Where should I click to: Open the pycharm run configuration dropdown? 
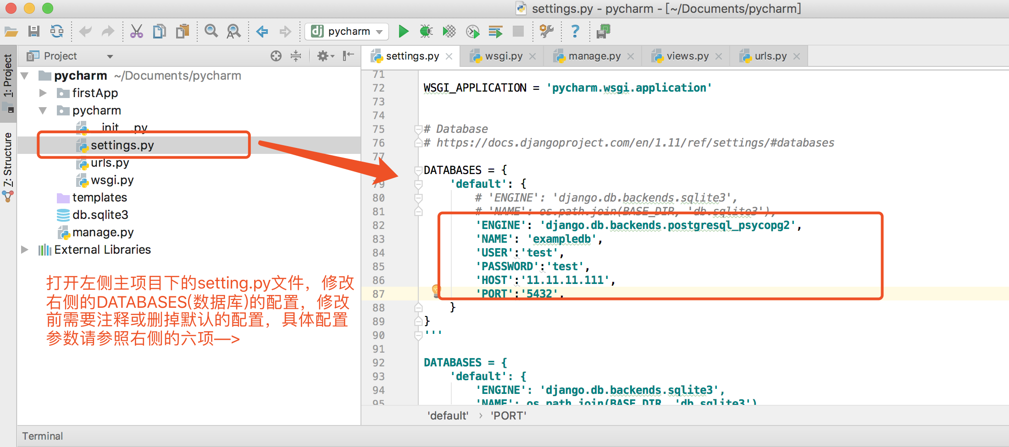click(347, 32)
